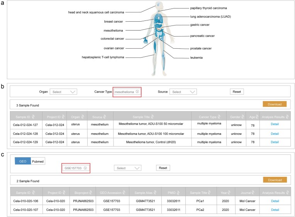Clear the mesothelioma cancer type filter
Screen dimensions: 295x217
[x=137, y=92]
